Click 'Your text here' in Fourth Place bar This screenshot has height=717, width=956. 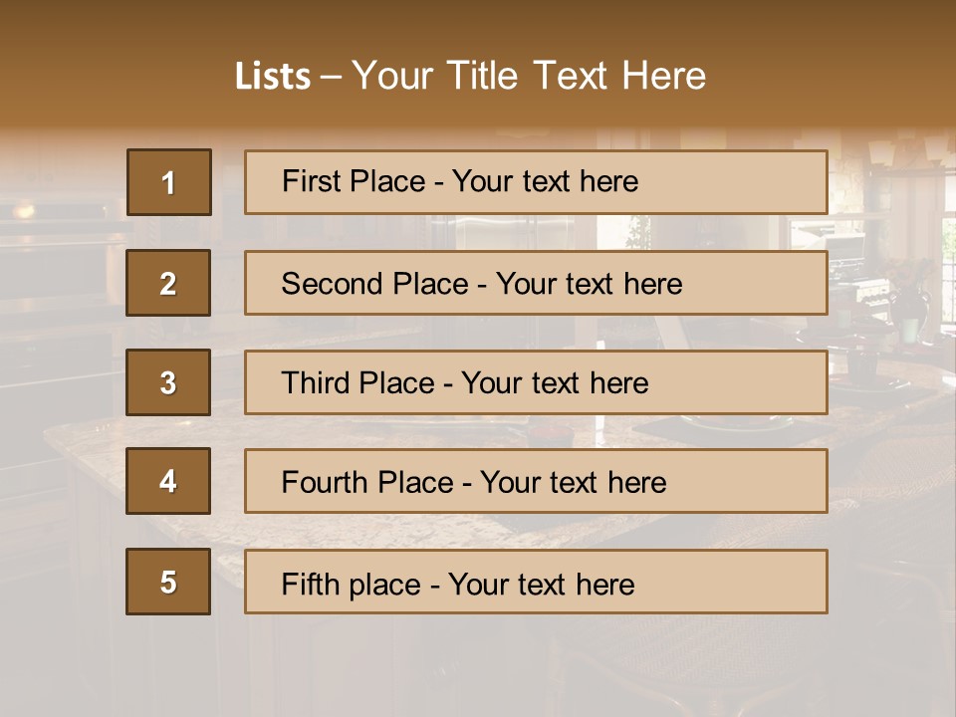point(574,483)
